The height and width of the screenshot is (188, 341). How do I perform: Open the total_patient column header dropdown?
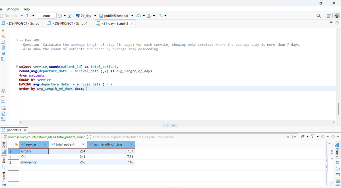click(x=83, y=144)
